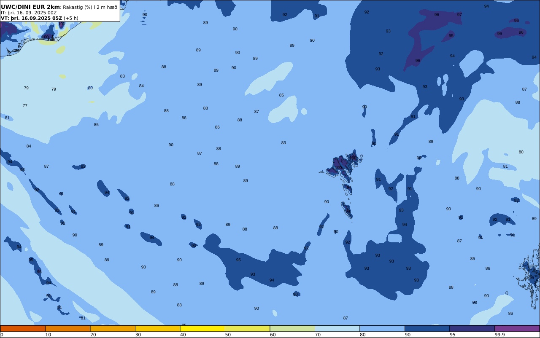Image resolution: width=540 pixels, height=338 pixels.
Task: Click the 'UWC/DINI EUR 2km' title text
Action: click(x=30, y=7)
